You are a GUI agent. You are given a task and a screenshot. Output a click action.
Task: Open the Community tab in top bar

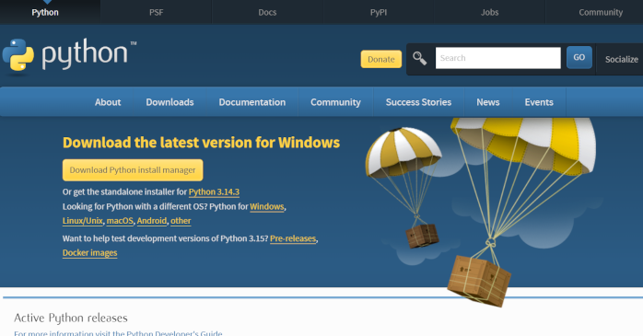click(x=601, y=12)
